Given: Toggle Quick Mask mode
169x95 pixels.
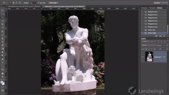Looking at the screenshot, I should [x=2, y=87].
